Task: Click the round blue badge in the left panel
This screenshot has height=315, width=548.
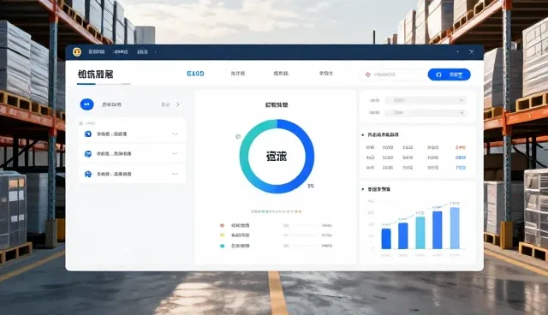Action: click(87, 104)
